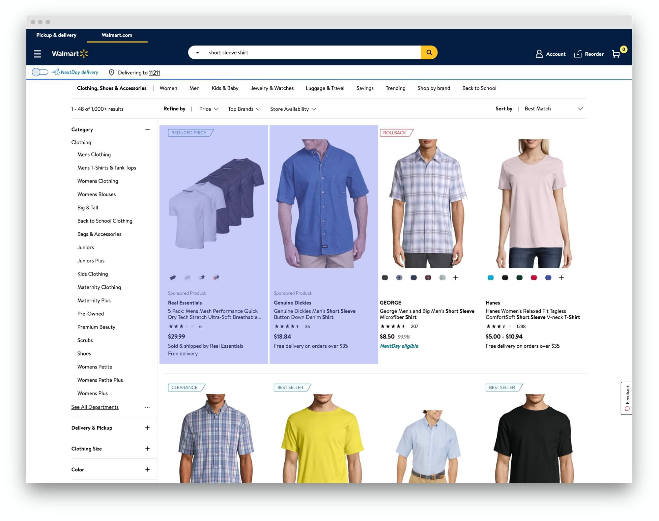The width and height of the screenshot is (659, 521).
Task: Show more colors for Hanes T-shirt
Action: pyautogui.click(x=561, y=278)
